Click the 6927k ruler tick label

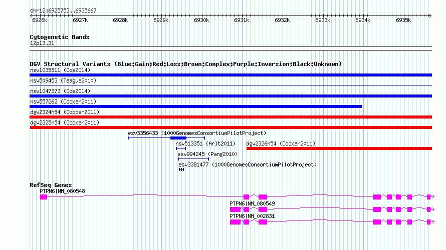tap(80, 20)
